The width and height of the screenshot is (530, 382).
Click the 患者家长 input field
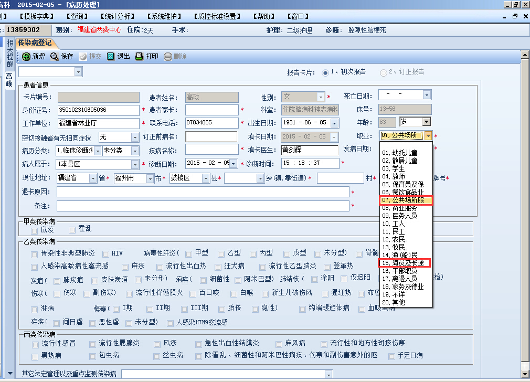pyautogui.click(x=212, y=110)
